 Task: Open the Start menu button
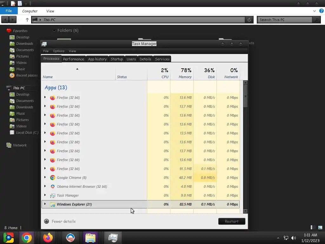(9, 238)
